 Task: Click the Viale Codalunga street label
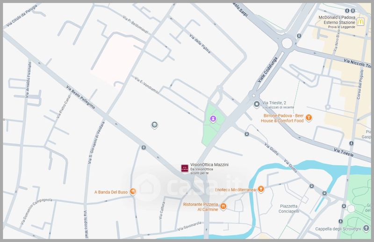(x=265, y=78)
